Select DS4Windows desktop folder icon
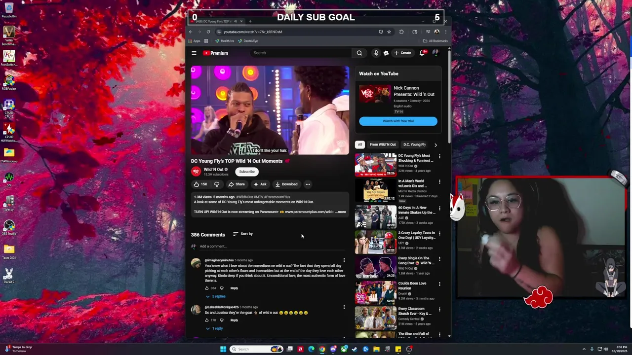Screen dimensions: 632x355 point(9,155)
